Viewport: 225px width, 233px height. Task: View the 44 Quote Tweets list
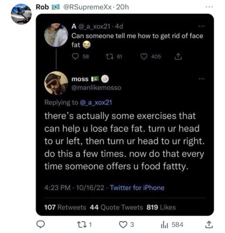pyautogui.click(x=116, y=207)
